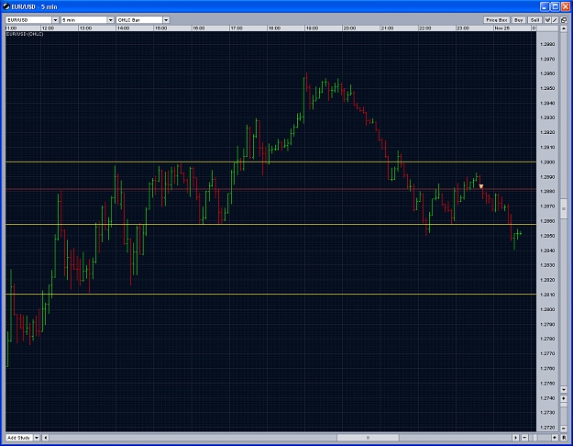Click the price axis scroll down arrow
This screenshot has width=573, height=446.
click(x=564, y=389)
